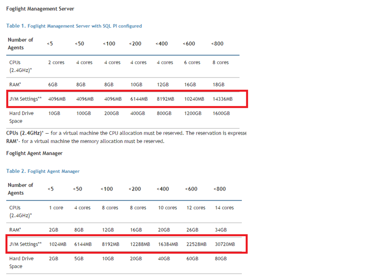The width and height of the screenshot is (366, 275).
Task: Click the "1 core" cell
Action: [x=56, y=208]
